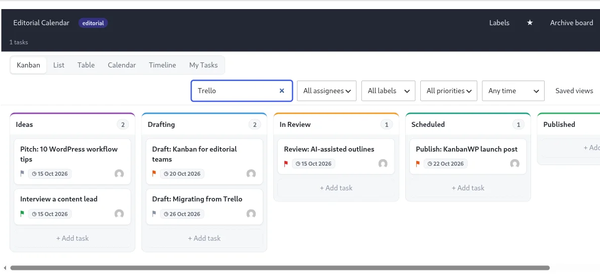Click the Scheduled column title

pyautogui.click(x=428, y=124)
